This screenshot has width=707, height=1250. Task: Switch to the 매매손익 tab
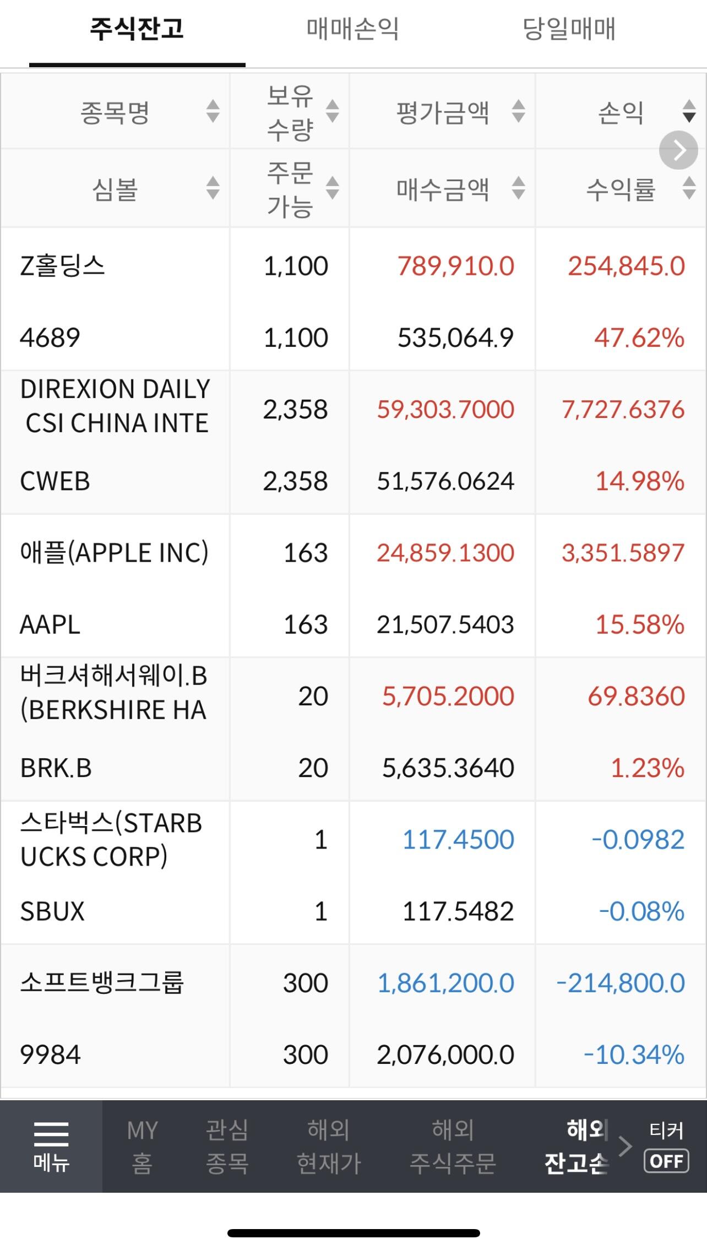(353, 30)
